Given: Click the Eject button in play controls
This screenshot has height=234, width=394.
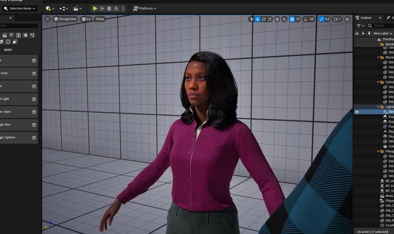Looking at the screenshot, I should click(116, 8).
